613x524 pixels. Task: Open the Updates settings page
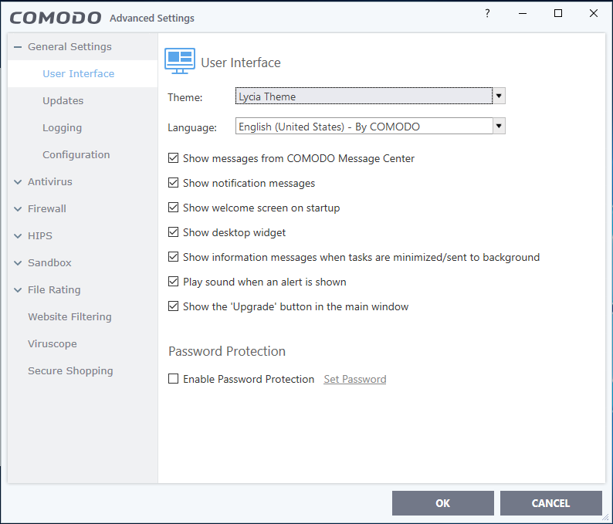pos(63,101)
